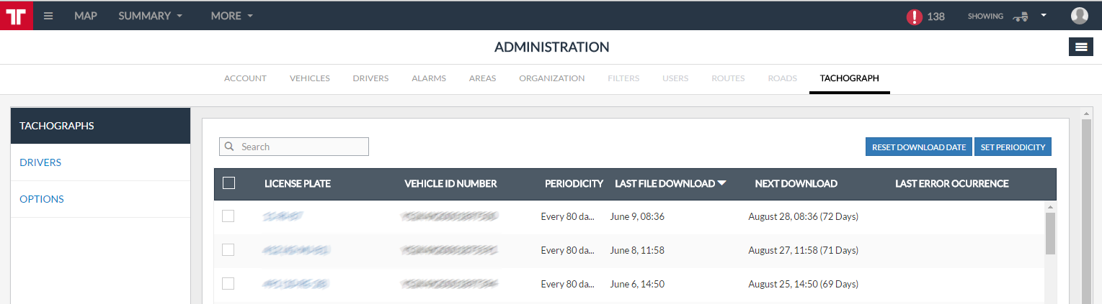Viewport: 1102px width, 304px height.
Task: Expand the More dropdown menu
Action: coord(231,16)
